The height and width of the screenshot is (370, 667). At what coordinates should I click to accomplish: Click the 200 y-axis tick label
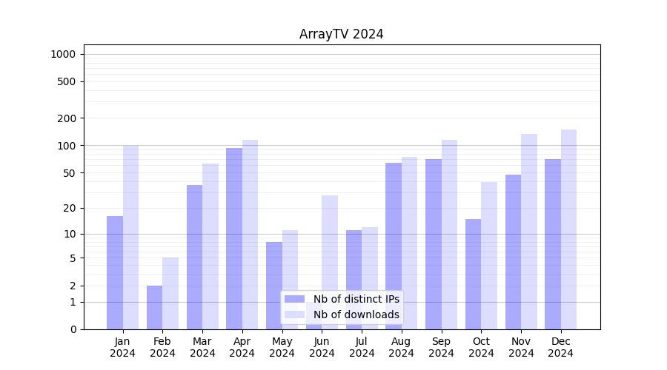tap(67, 118)
